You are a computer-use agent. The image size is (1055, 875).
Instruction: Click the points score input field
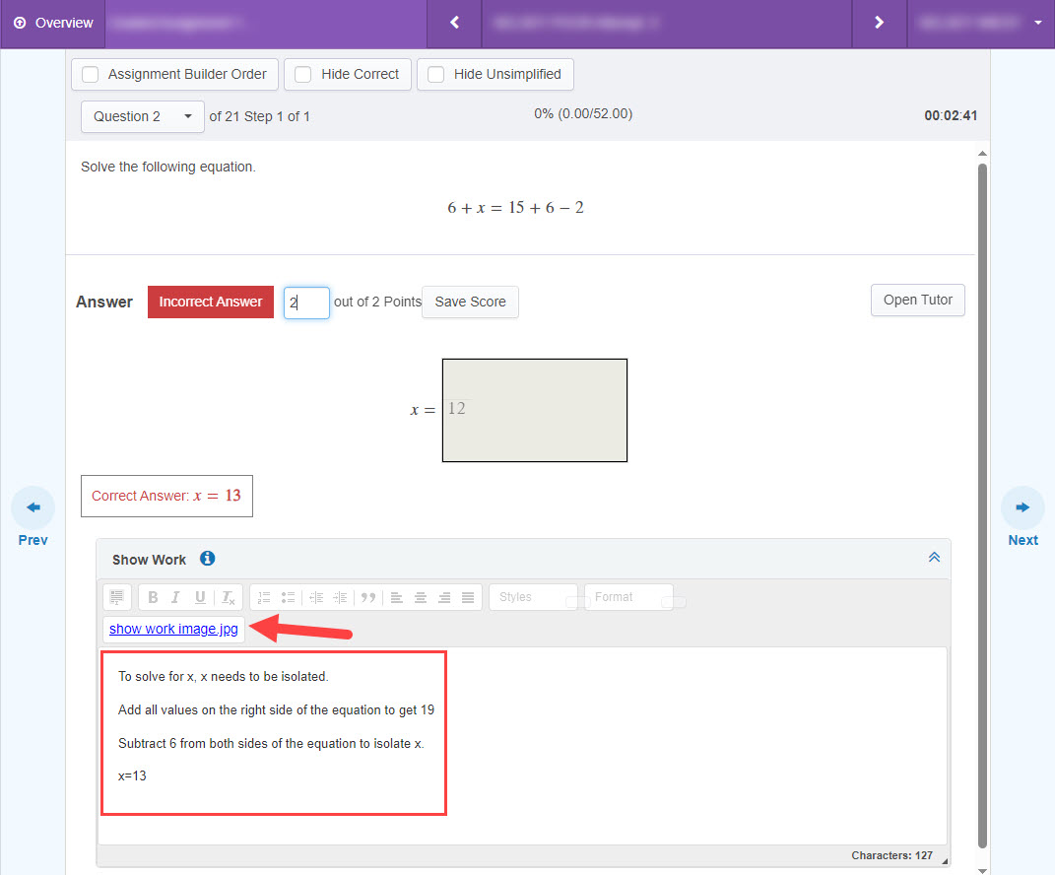click(306, 303)
